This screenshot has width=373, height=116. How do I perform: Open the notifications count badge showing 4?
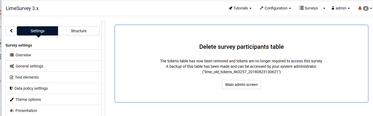[x=366, y=8]
